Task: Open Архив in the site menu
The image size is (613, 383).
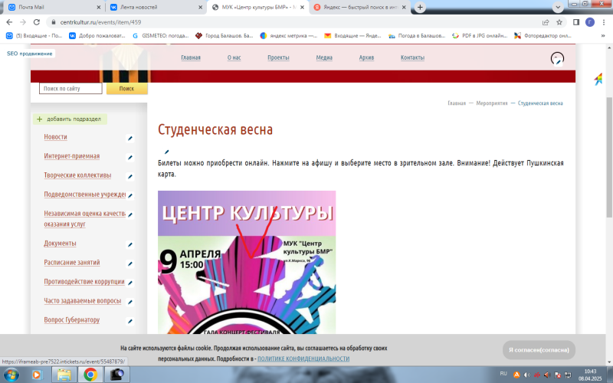Action: tap(366, 58)
